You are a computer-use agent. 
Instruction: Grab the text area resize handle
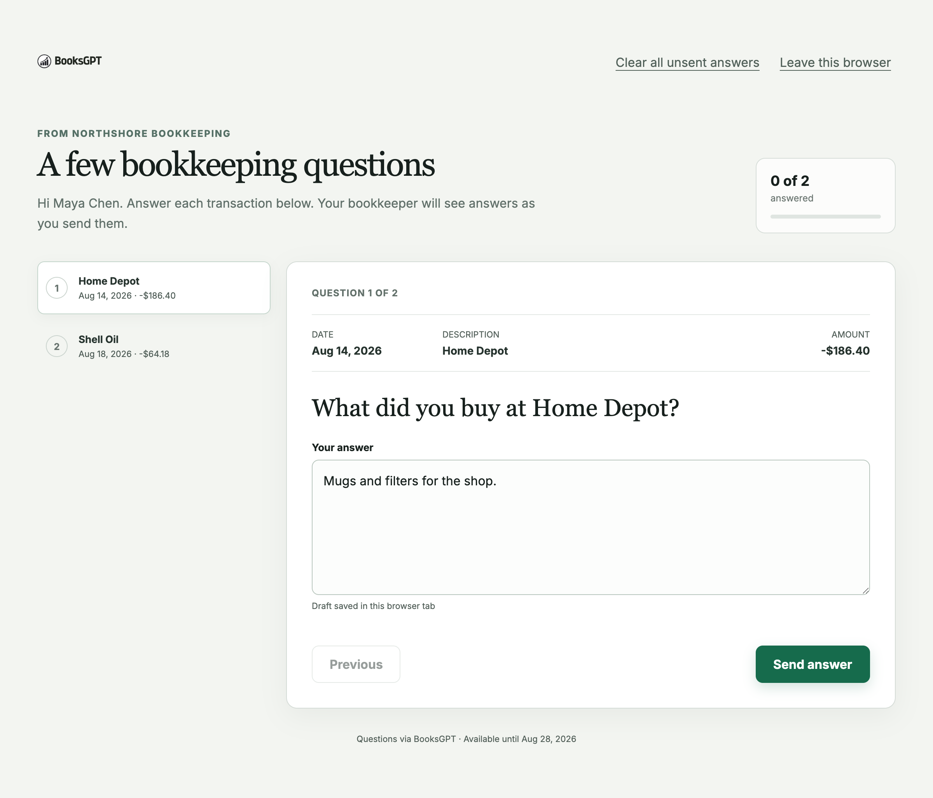click(865, 590)
